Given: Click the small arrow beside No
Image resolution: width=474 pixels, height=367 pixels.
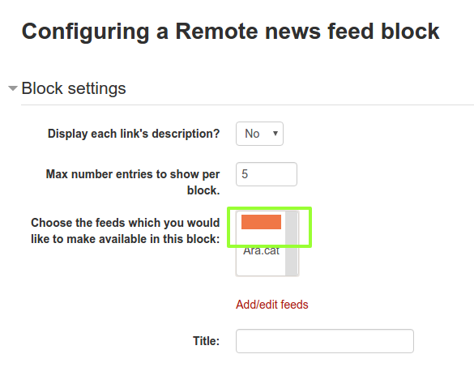Looking at the screenshot, I should [275, 134].
